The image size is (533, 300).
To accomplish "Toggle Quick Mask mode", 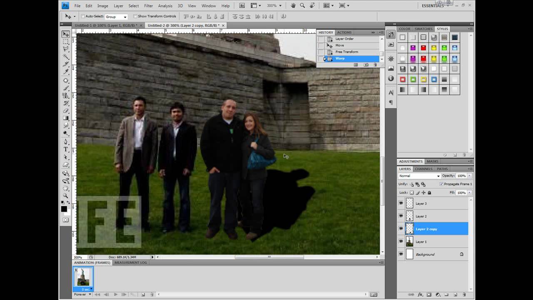I will [66, 220].
